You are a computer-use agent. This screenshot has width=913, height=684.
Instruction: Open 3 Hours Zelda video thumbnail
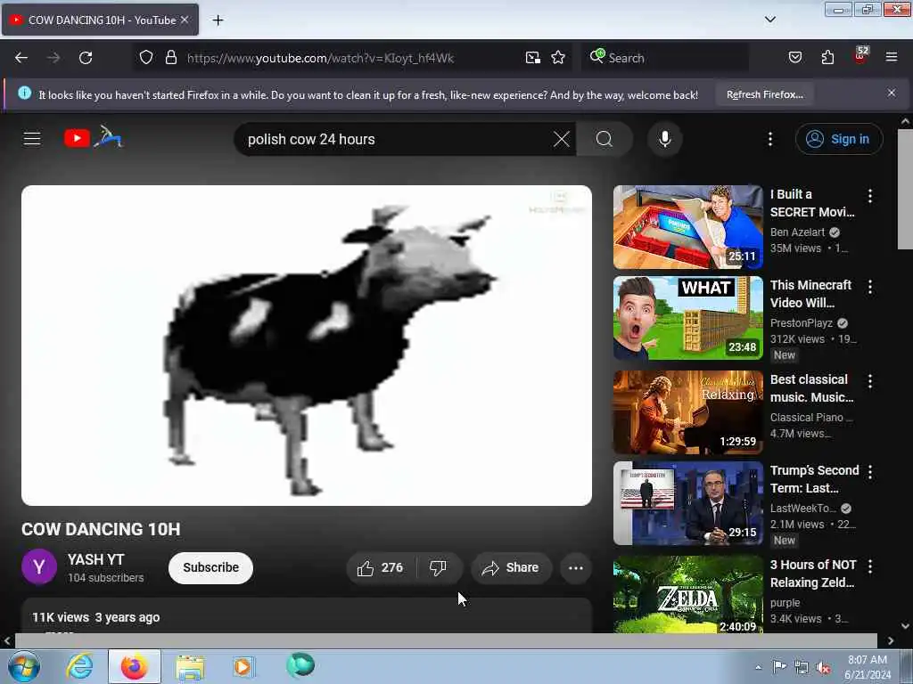687,594
